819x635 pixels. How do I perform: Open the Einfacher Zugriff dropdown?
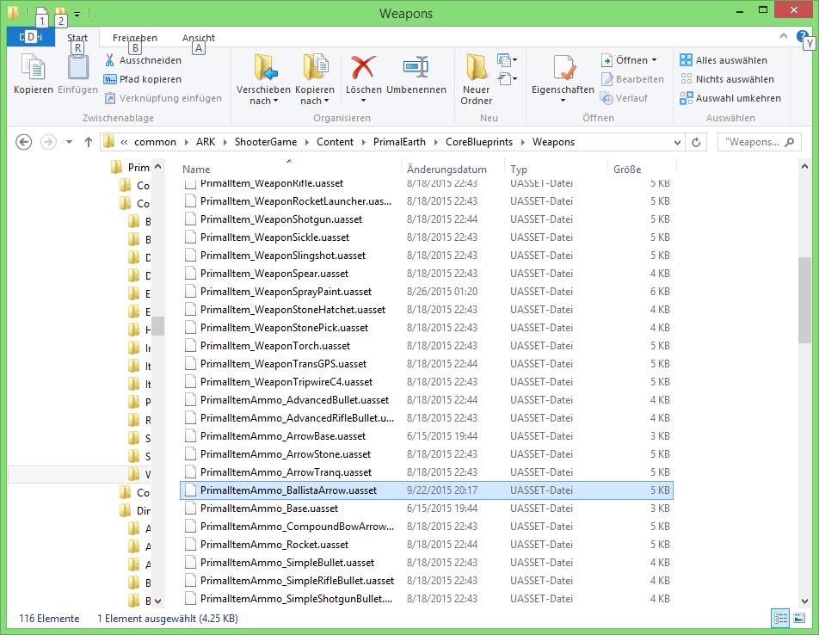coord(507,79)
